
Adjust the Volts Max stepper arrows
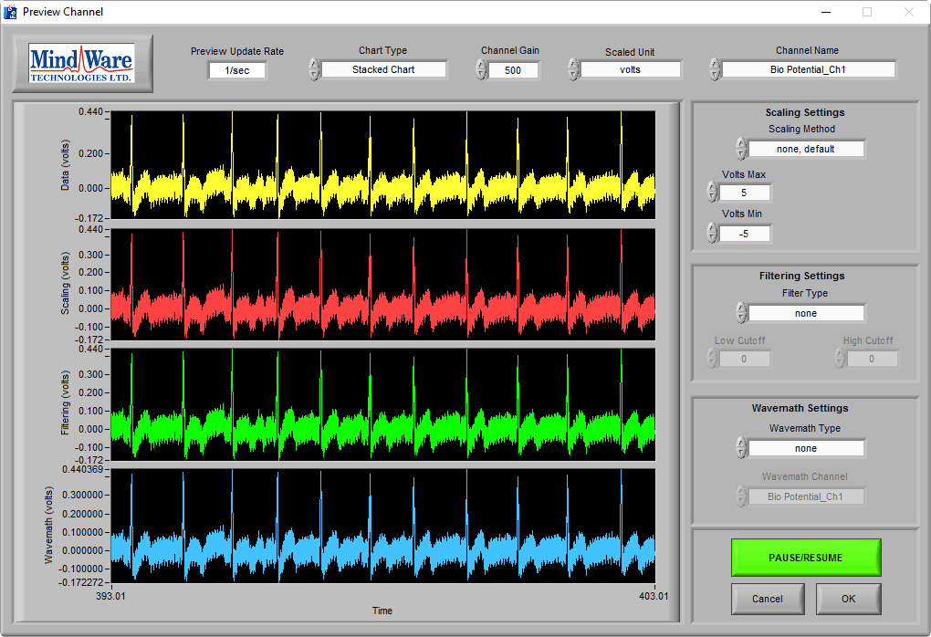(713, 193)
